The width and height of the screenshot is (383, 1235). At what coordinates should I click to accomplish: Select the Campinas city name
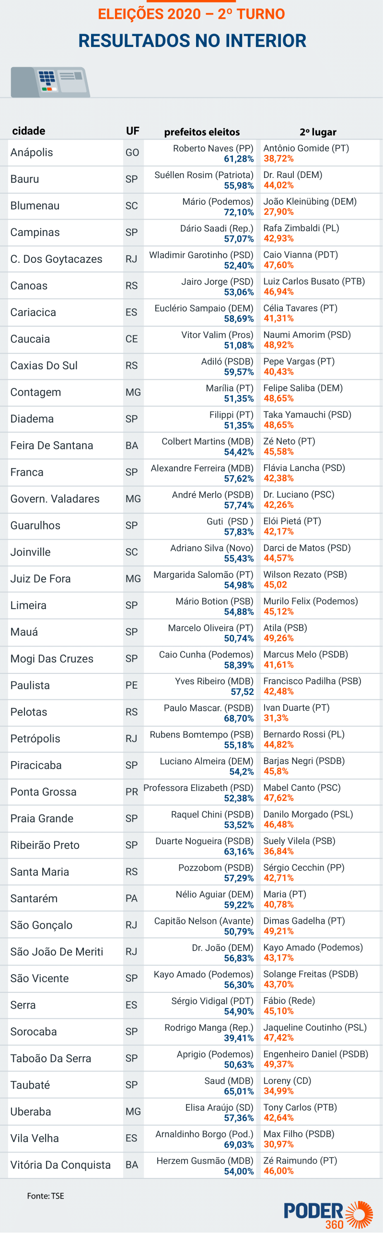[x=35, y=233]
